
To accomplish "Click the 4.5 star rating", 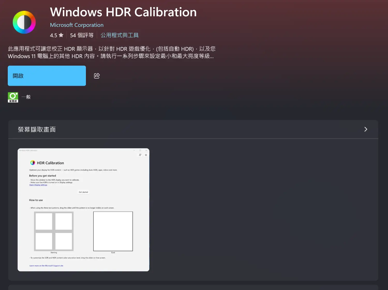I will (x=57, y=35).
